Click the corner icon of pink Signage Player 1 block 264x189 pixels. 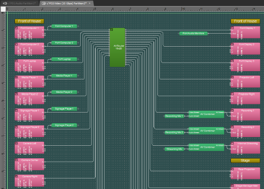16,110
